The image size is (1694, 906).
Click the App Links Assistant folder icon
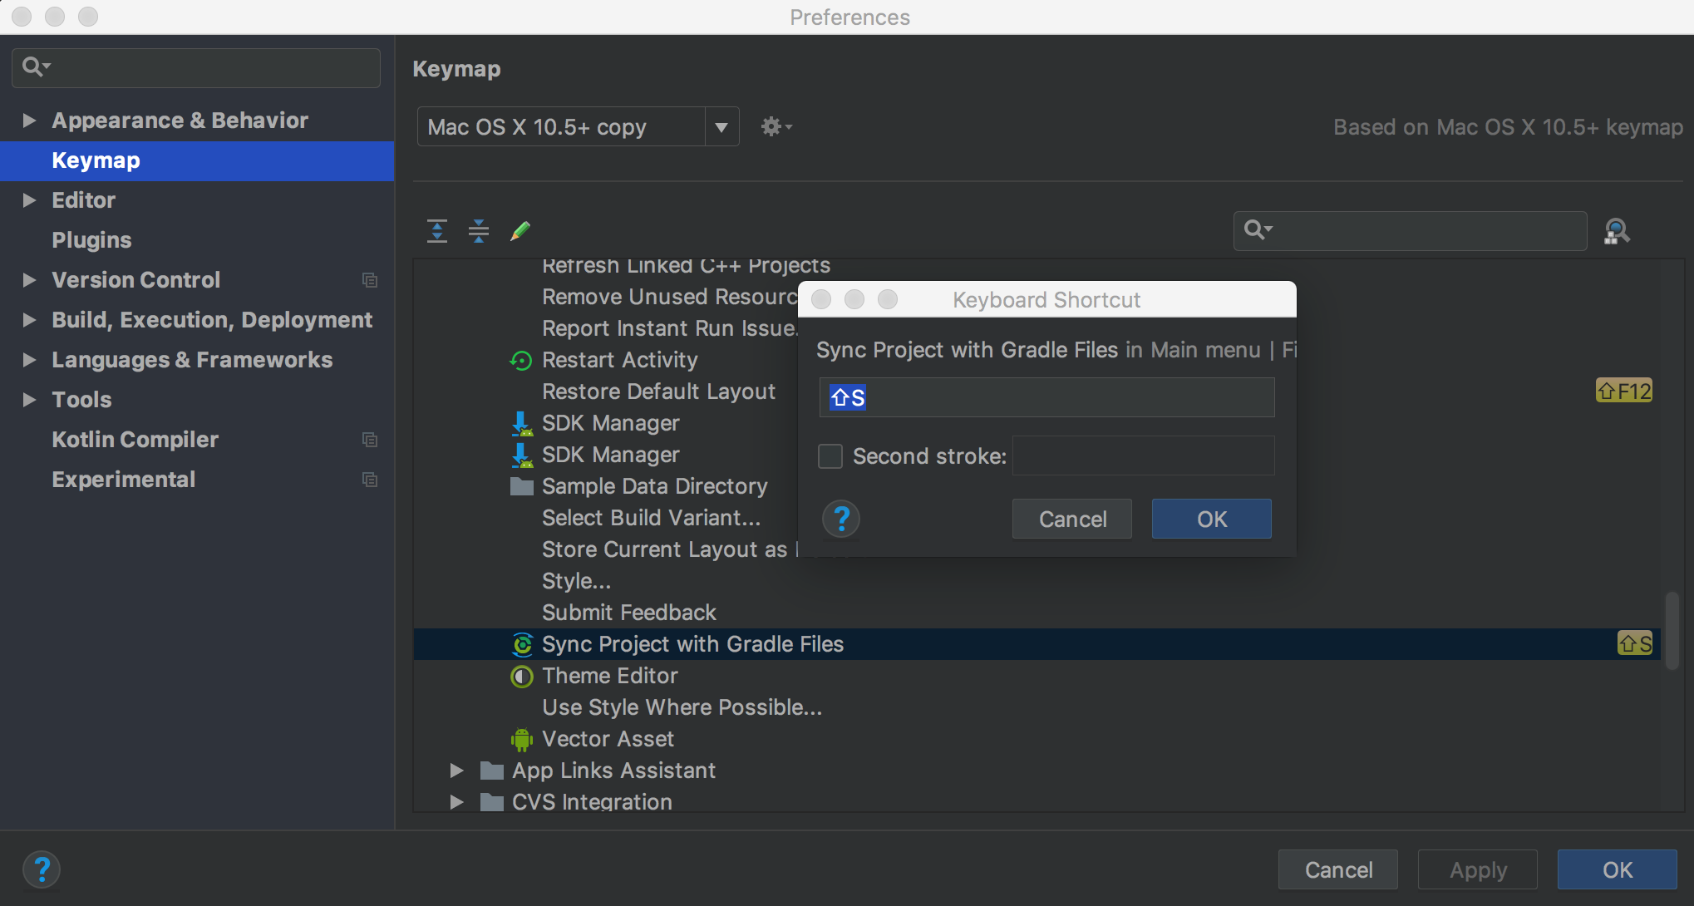[x=492, y=771]
